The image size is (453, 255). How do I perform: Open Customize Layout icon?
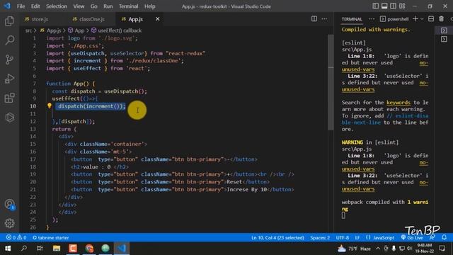(402, 6)
